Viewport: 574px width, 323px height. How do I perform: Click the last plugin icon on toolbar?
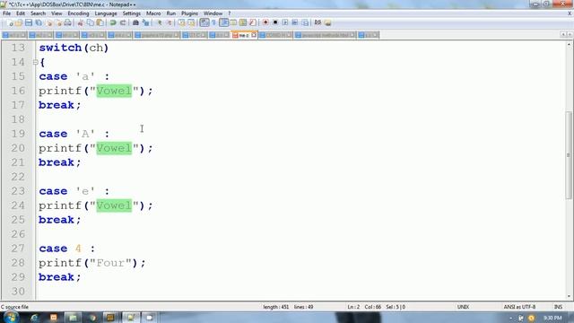pyautogui.click(x=327, y=22)
